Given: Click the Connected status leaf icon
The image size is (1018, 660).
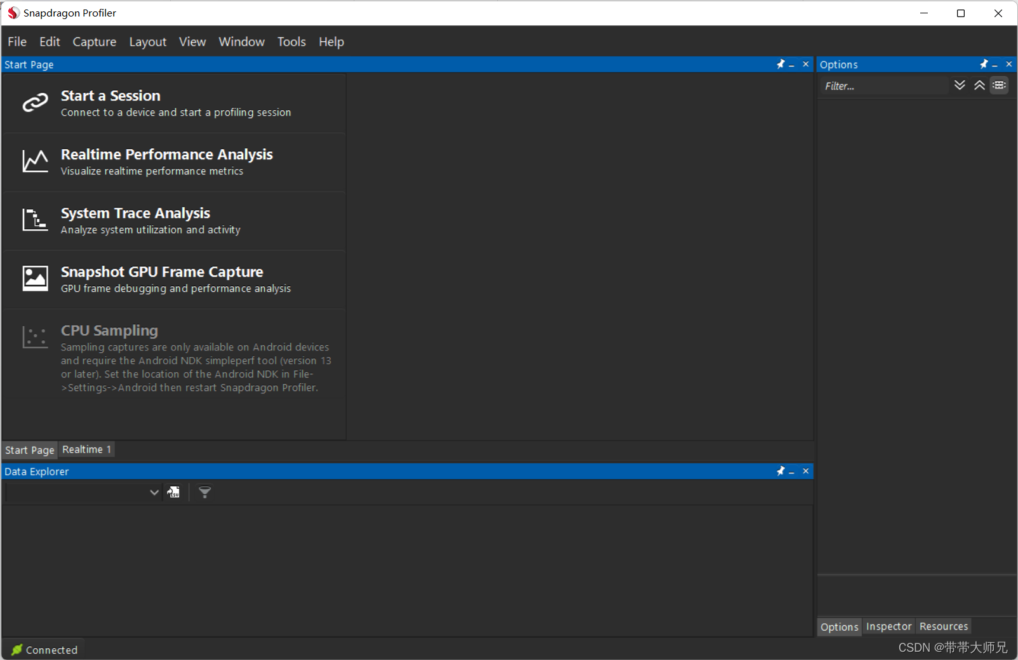Looking at the screenshot, I should [x=17, y=650].
